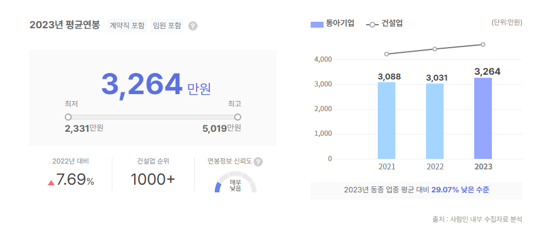Click the 출처 source note

(x=477, y=219)
